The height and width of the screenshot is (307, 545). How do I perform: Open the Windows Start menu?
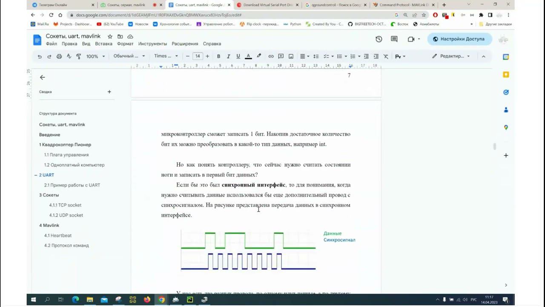tap(33, 300)
